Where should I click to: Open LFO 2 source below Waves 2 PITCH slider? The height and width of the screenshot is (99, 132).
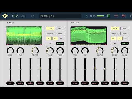tap(75, 83)
